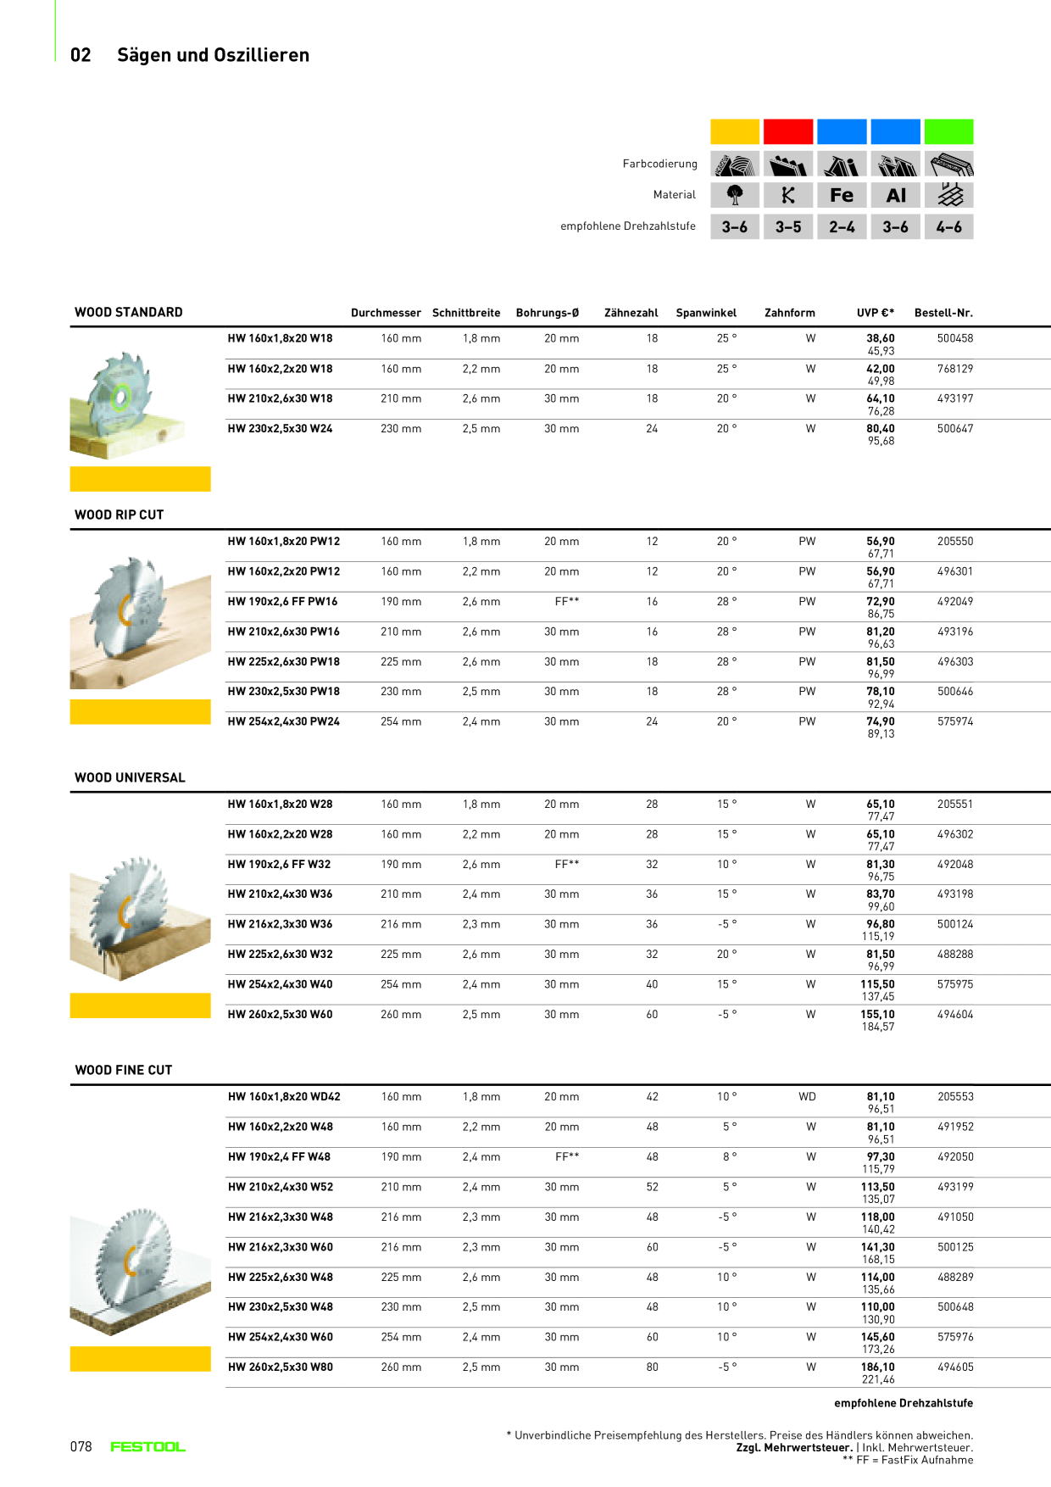This screenshot has height=1487, width=1051.
Task: Select product HW 260x2,5x30 W60
Action: coord(281,1014)
